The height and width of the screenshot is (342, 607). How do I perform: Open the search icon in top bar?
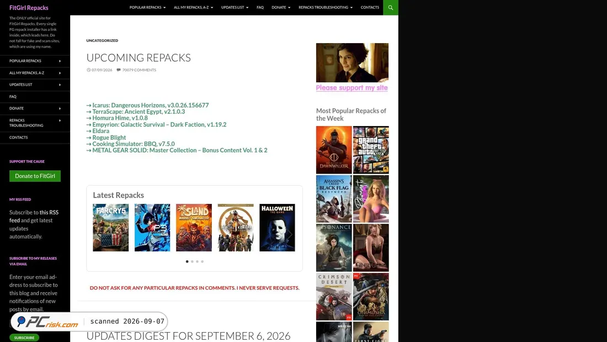pyautogui.click(x=390, y=7)
